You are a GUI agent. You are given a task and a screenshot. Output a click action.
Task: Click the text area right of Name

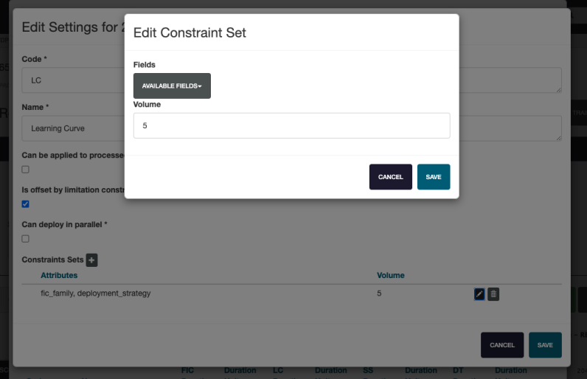point(510,128)
